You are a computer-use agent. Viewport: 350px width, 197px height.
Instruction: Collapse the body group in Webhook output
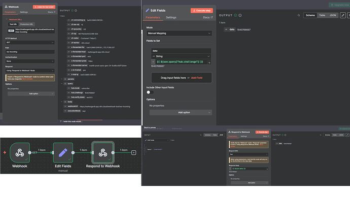tap(62, 102)
